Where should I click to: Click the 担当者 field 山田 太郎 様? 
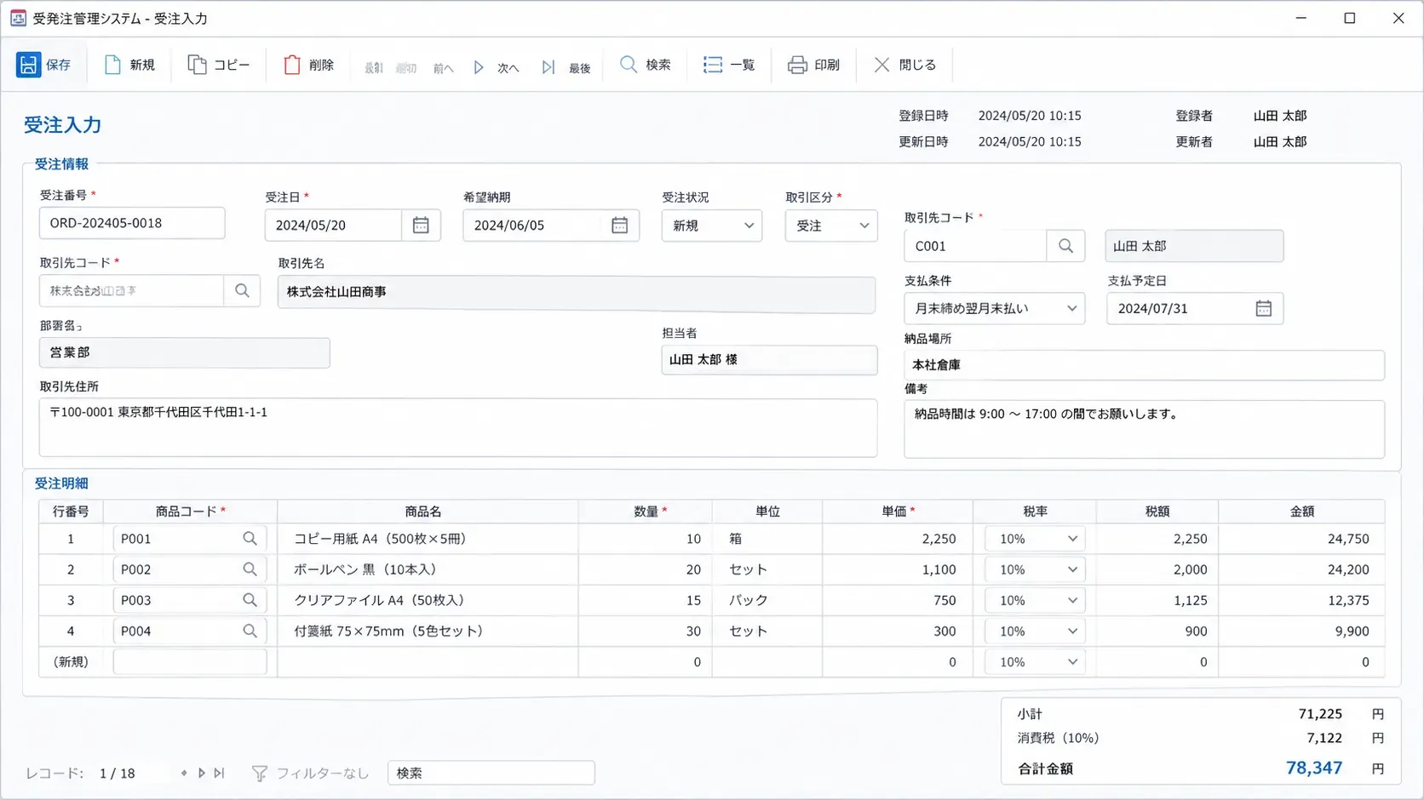(769, 360)
